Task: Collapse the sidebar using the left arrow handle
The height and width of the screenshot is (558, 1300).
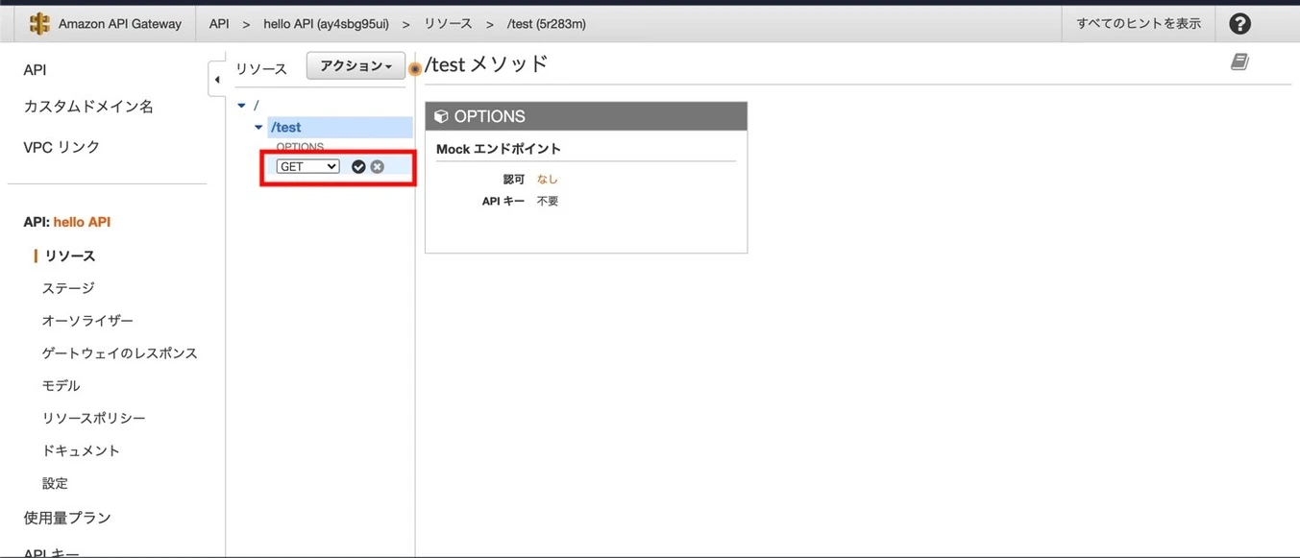Action: point(216,79)
